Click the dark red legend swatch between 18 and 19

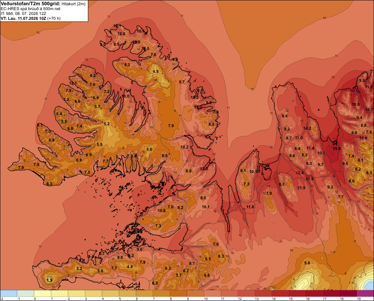point(348,293)
